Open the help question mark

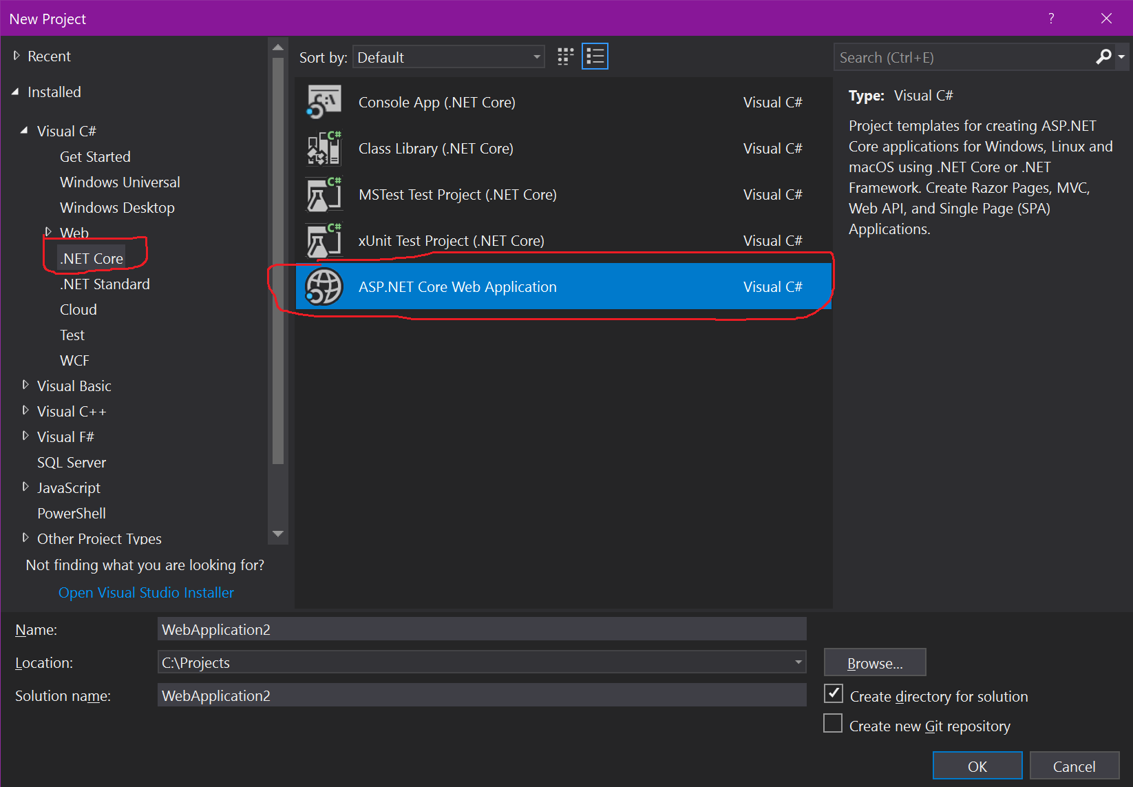(x=1051, y=19)
